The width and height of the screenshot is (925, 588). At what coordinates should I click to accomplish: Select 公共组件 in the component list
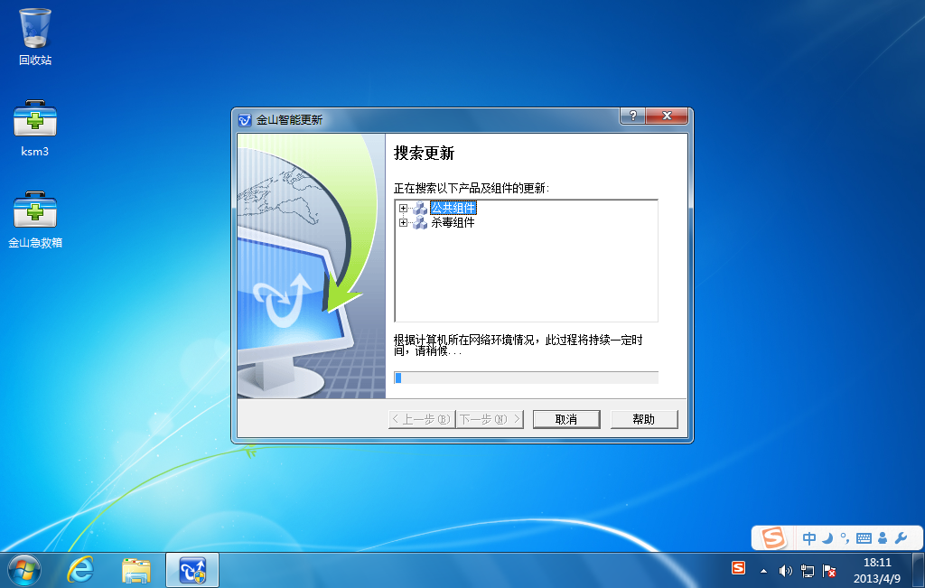tap(453, 208)
